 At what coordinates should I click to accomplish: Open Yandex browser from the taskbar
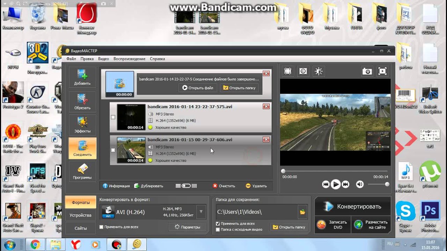click(x=76, y=245)
